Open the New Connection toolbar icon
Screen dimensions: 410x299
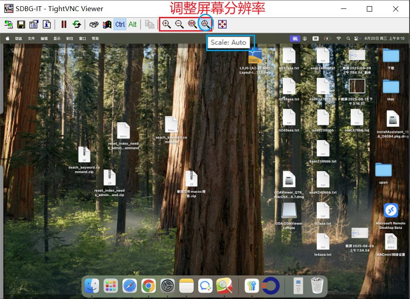8,24
